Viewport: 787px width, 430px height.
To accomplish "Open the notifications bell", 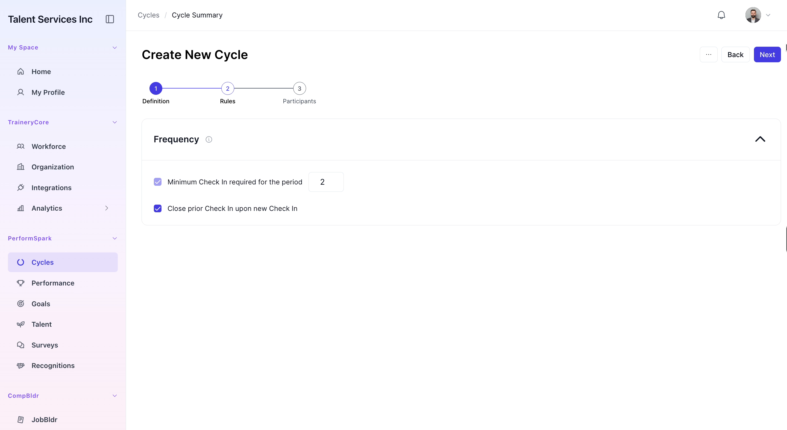I will 721,15.
